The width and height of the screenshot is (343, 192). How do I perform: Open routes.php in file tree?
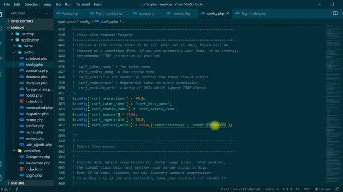point(34,132)
